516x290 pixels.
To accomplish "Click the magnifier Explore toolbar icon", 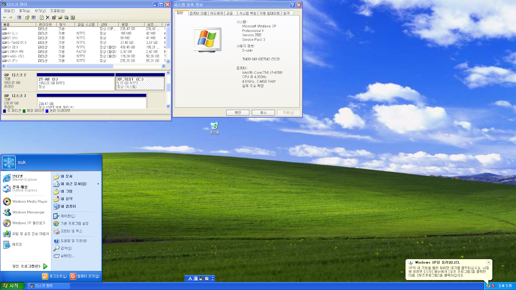I will point(66,17).
